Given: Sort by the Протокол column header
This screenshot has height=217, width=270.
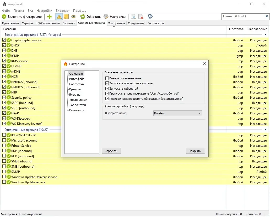Looking at the screenshot, I should point(236,29).
